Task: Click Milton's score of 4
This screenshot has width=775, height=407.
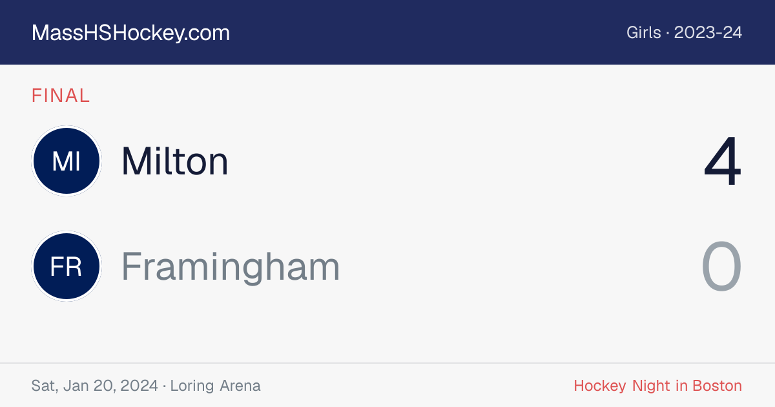Action: pos(723,162)
